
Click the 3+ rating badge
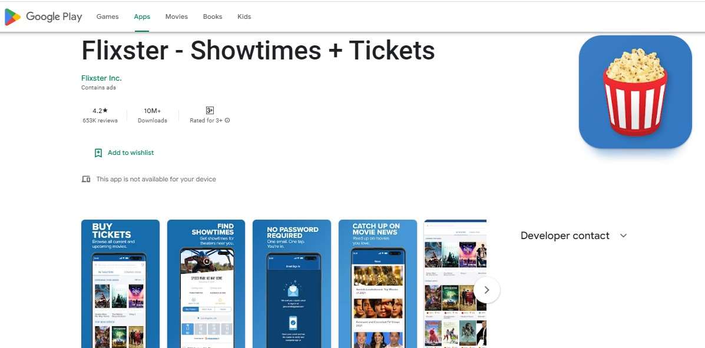210,111
